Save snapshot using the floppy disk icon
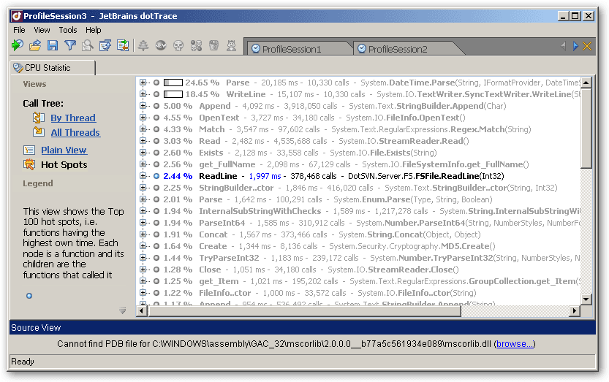609x382 pixels. [53, 45]
